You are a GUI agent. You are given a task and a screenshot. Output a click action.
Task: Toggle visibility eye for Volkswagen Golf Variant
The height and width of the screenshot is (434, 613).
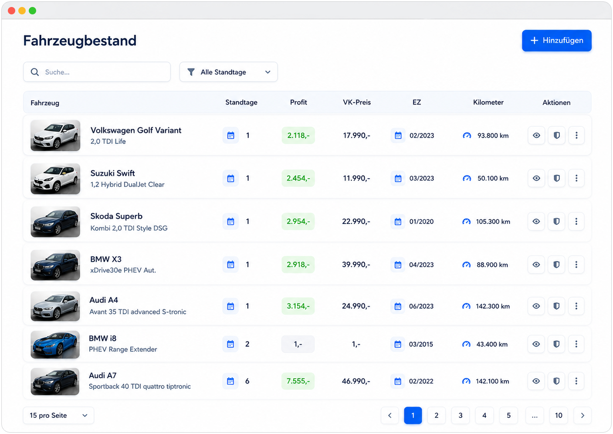point(536,136)
